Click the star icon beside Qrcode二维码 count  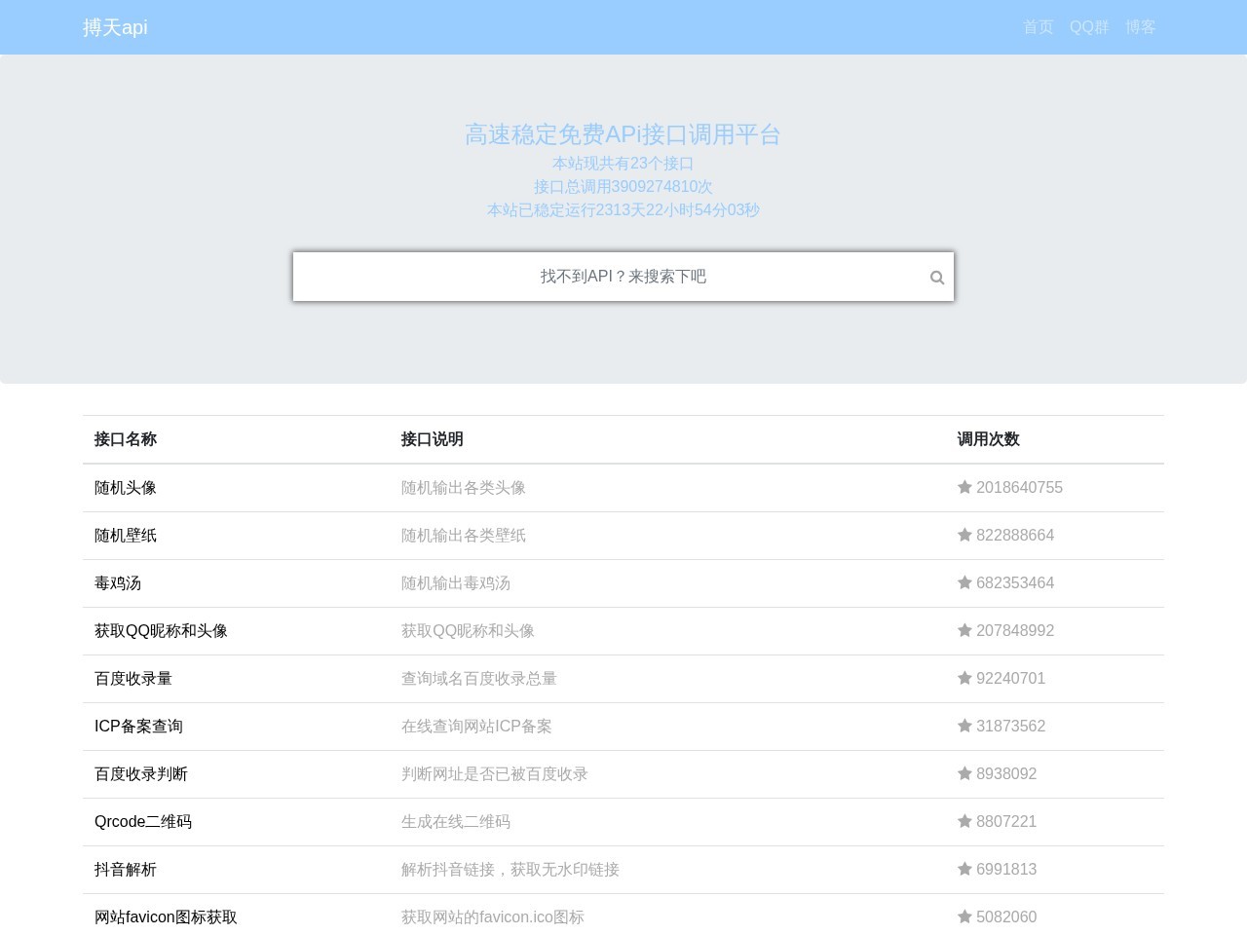pyautogui.click(x=964, y=821)
